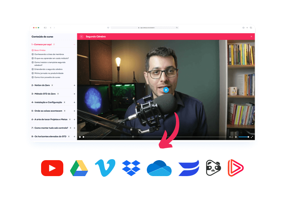This screenshot has width=285, height=206.
Task: Click the Dropbox logo icon
Action: coord(131,168)
